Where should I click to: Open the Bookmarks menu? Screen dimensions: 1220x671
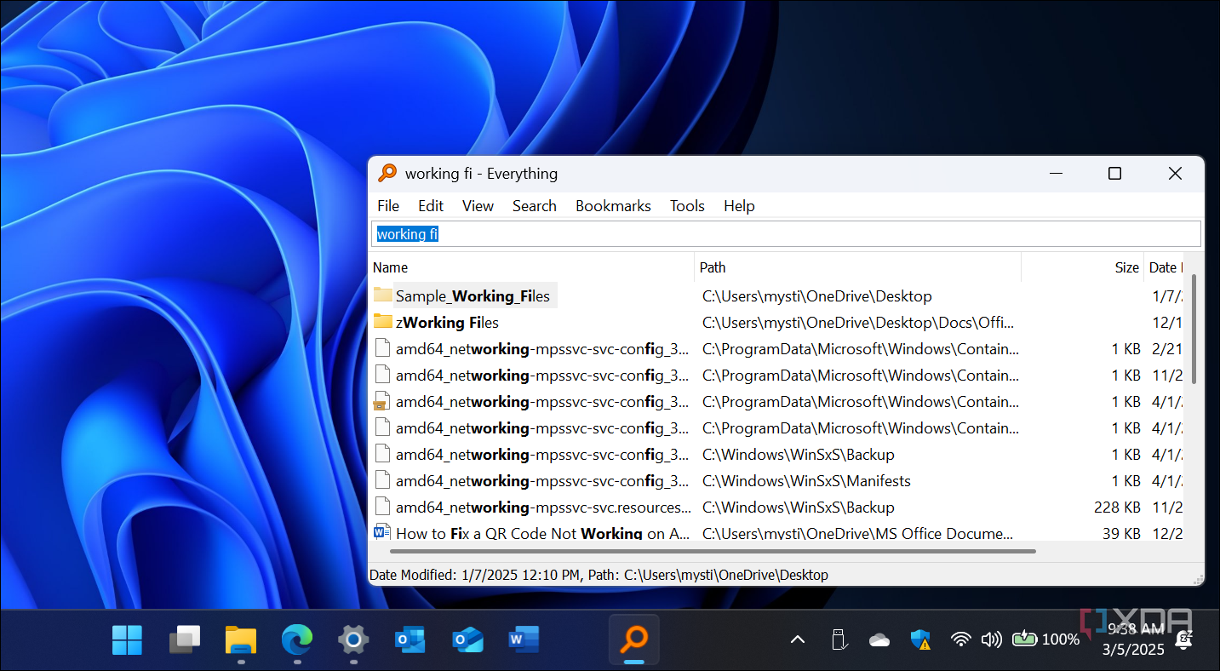coord(613,206)
